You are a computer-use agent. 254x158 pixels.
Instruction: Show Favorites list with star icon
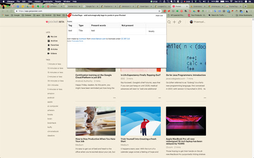(x=54, y=45)
